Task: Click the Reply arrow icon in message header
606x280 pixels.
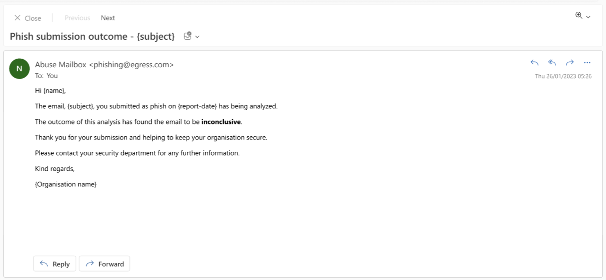Action: (534, 62)
